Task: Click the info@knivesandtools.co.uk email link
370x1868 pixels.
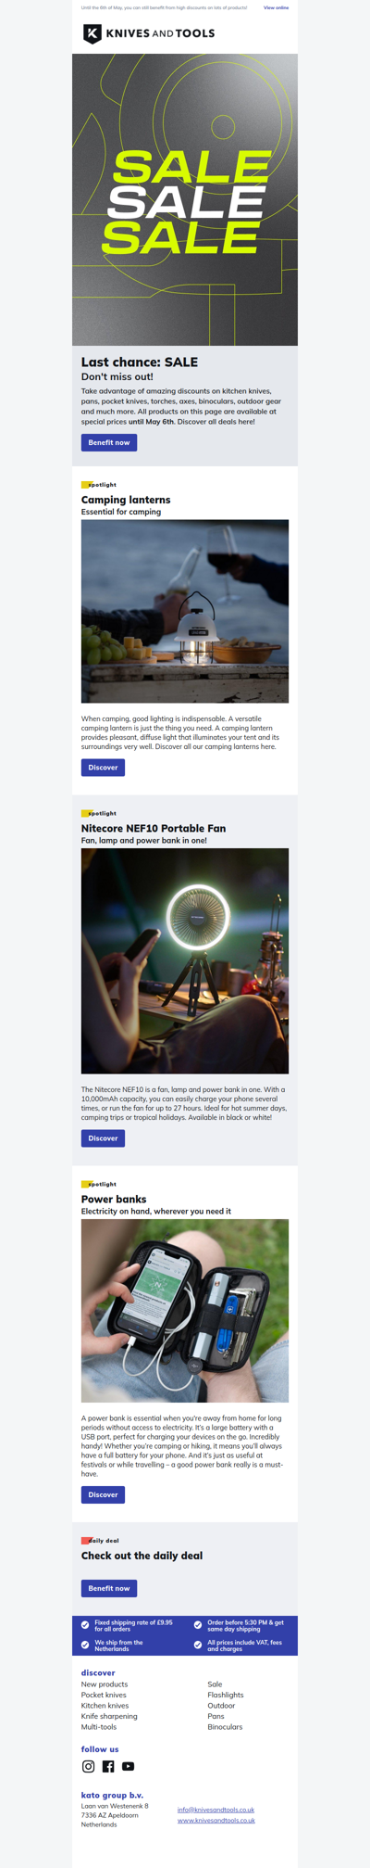Action: pyautogui.click(x=216, y=1810)
